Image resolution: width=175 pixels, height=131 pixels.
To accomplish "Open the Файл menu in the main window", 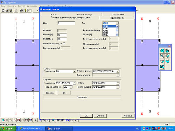I will (x=3, y=6).
